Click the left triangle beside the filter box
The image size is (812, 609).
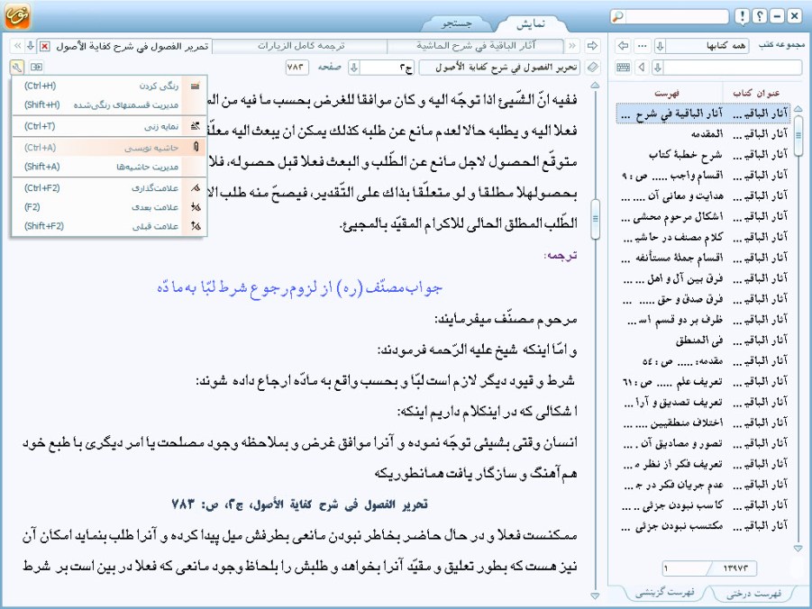[643, 68]
